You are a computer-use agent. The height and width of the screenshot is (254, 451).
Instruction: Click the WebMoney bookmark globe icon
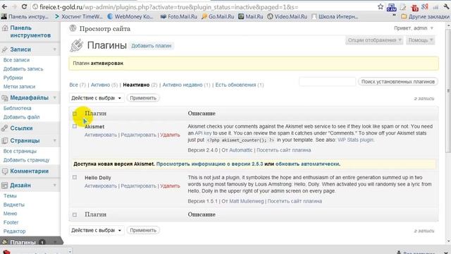click(x=110, y=17)
